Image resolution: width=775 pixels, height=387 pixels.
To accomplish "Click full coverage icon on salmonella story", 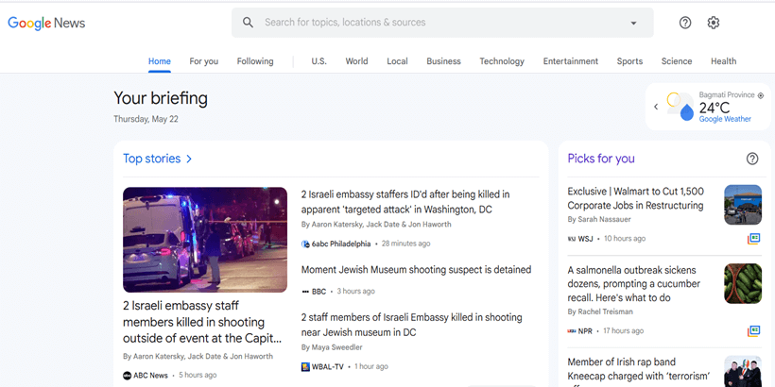I will pos(753,331).
